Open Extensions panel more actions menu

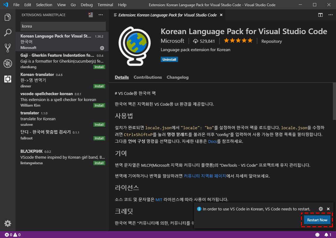coord(101,15)
